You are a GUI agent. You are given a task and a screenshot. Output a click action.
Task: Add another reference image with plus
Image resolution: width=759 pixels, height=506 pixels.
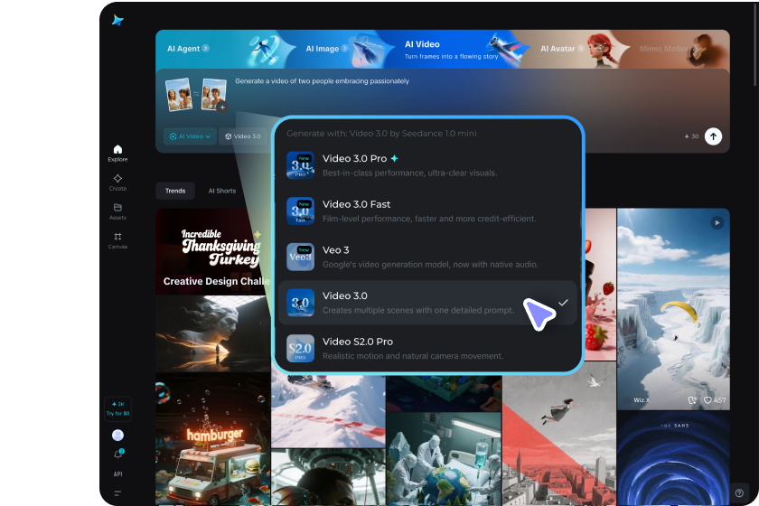click(x=222, y=107)
